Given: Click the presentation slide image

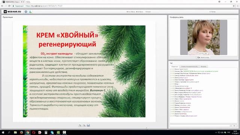Looking at the screenshot, I should point(84,71).
